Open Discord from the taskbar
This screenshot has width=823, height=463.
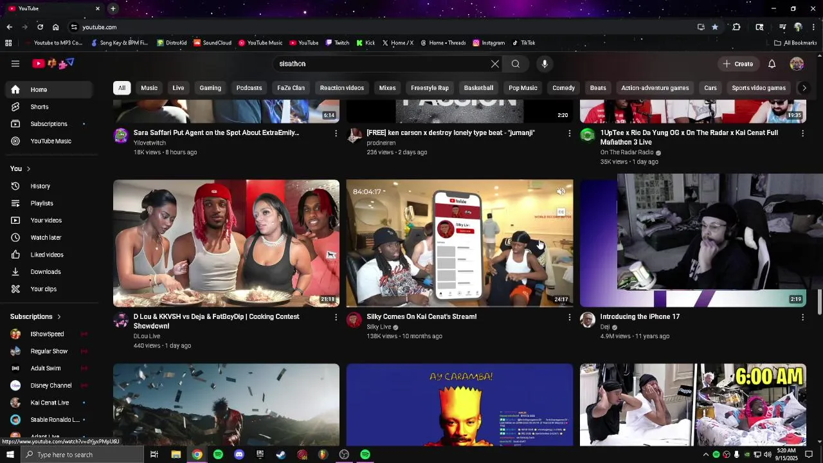click(x=239, y=455)
